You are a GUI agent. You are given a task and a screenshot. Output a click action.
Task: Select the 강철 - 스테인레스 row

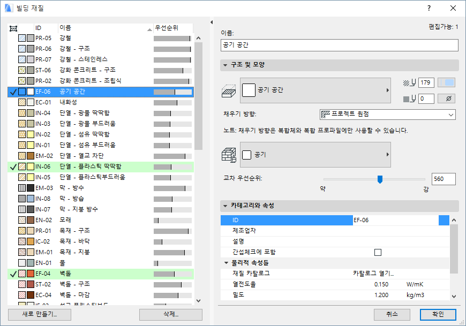pos(101,59)
